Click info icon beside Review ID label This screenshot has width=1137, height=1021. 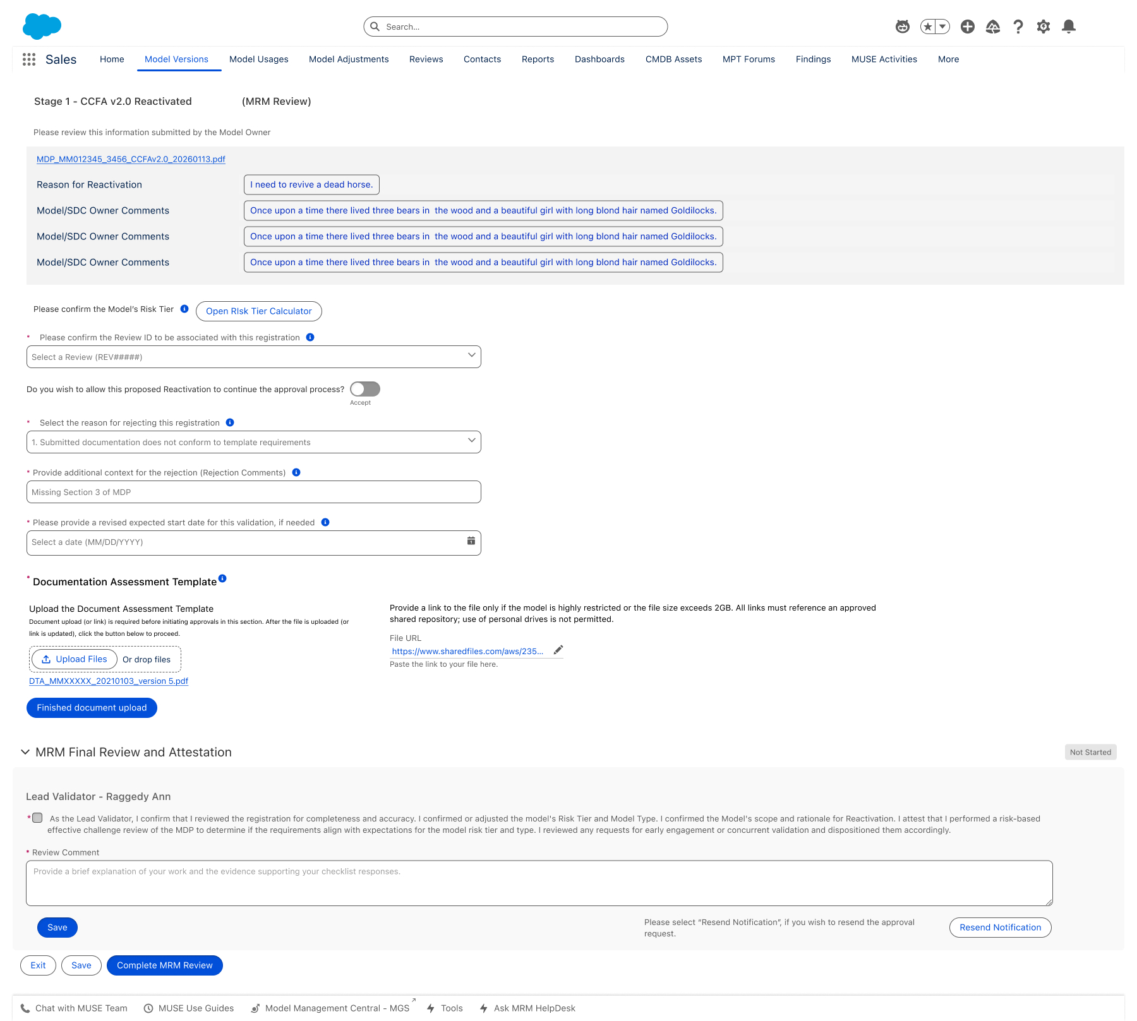[x=310, y=337]
